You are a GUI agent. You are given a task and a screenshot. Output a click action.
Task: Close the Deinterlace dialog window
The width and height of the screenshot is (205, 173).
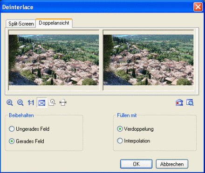198,7
